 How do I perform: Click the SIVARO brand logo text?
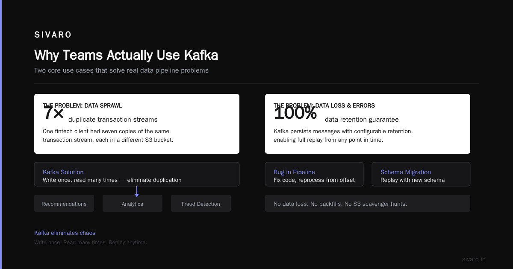53,35
